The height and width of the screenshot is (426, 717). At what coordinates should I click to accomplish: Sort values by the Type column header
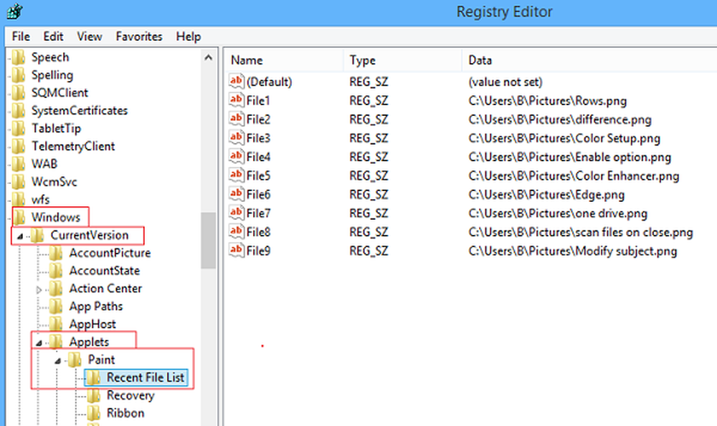click(x=402, y=60)
